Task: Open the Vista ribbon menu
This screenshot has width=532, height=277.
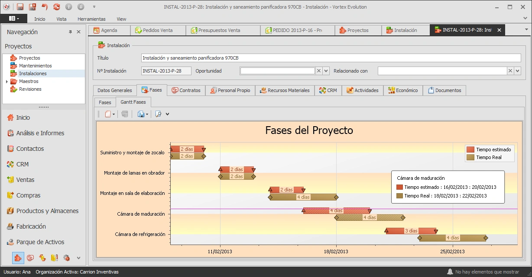Action: pyautogui.click(x=62, y=19)
